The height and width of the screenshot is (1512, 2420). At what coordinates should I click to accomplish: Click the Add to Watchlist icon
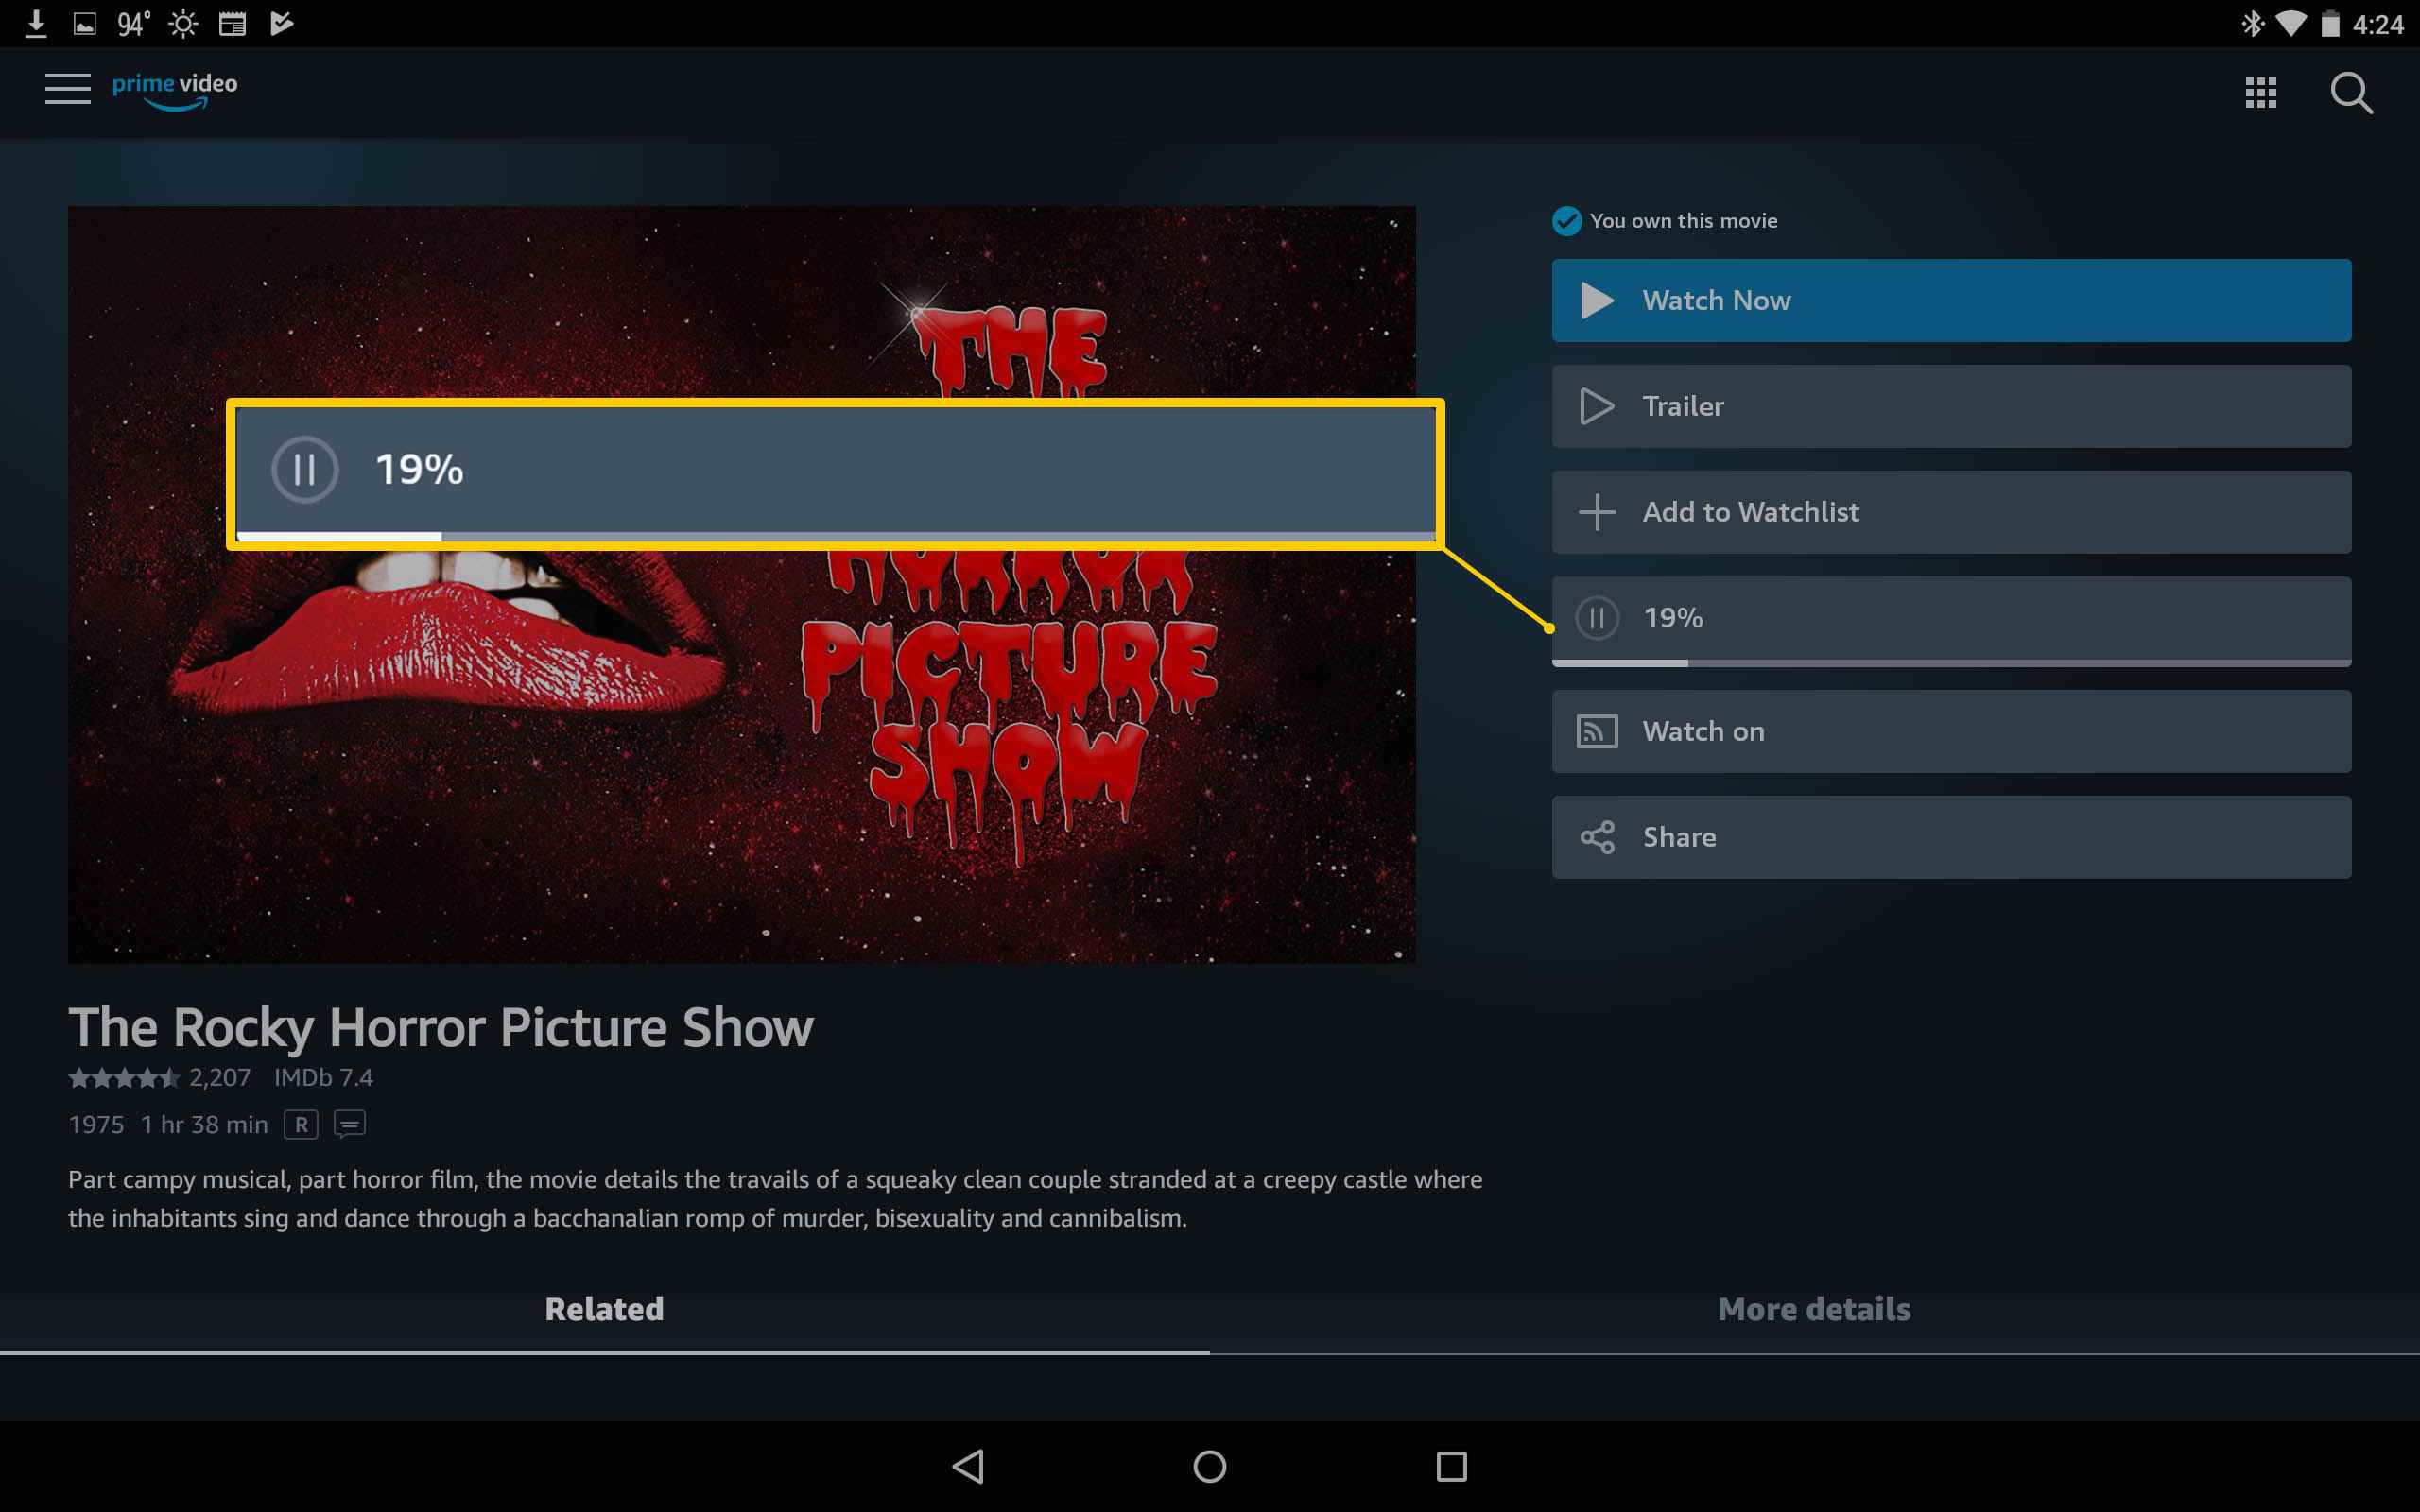point(1598,512)
